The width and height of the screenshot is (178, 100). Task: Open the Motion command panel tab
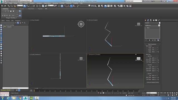click(154, 20)
